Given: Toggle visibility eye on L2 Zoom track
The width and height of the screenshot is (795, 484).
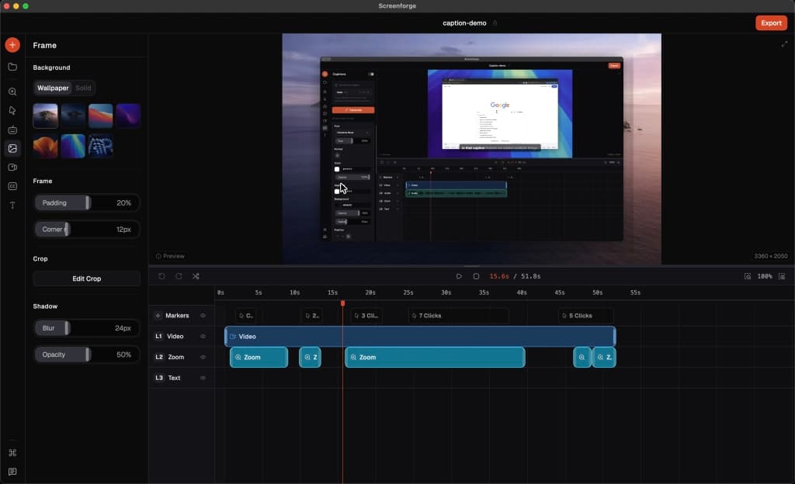Looking at the screenshot, I should tap(203, 357).
